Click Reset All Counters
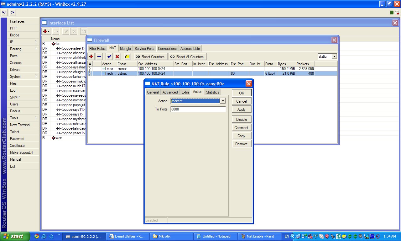Image resolution: width=401 pixels, height=241 pixels. pos(187,56)
